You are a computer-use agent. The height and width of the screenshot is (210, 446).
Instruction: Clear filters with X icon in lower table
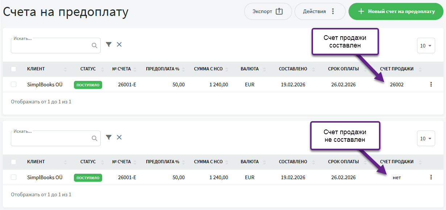[119, 137]
